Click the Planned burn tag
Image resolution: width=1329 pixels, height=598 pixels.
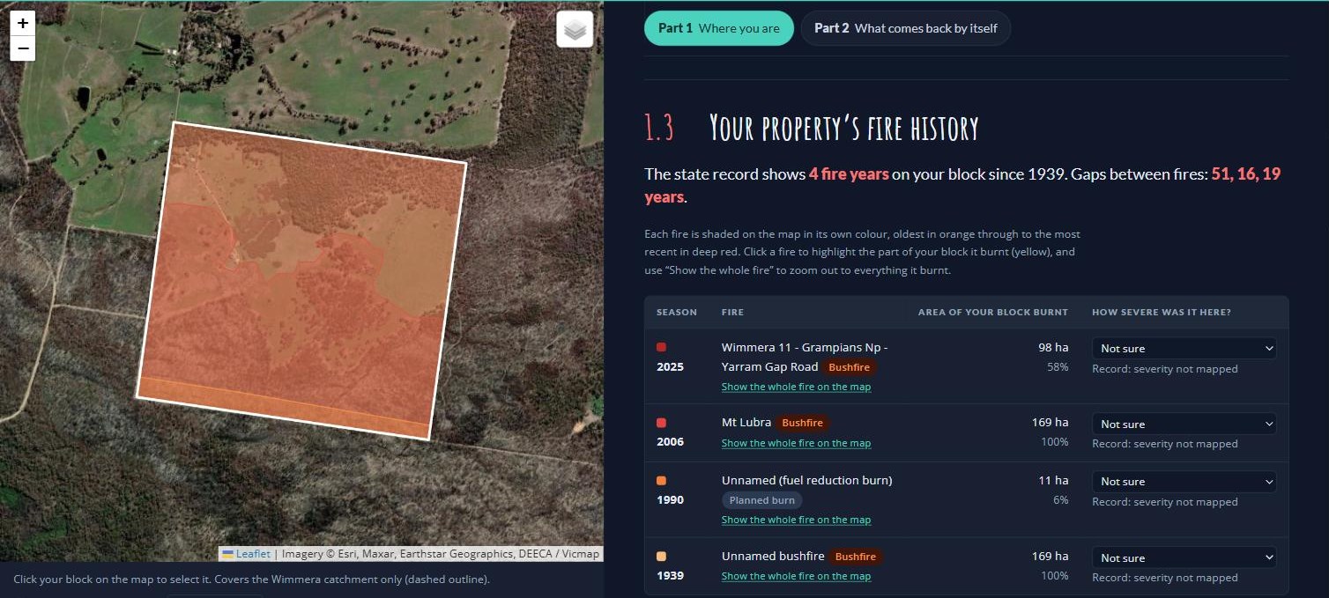coord(762,500)
